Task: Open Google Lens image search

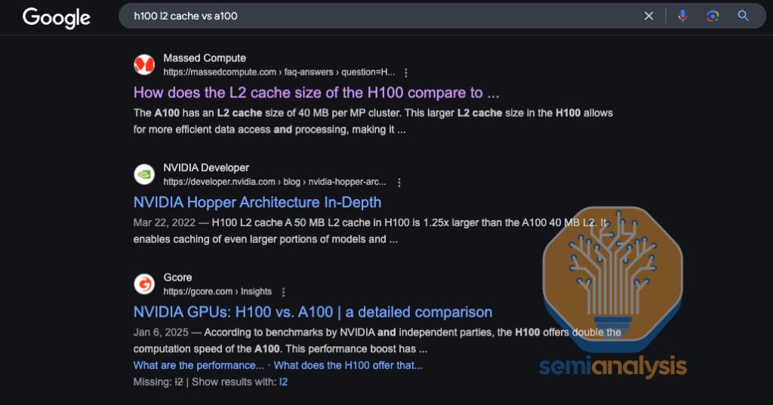Action: pos(713,16)
